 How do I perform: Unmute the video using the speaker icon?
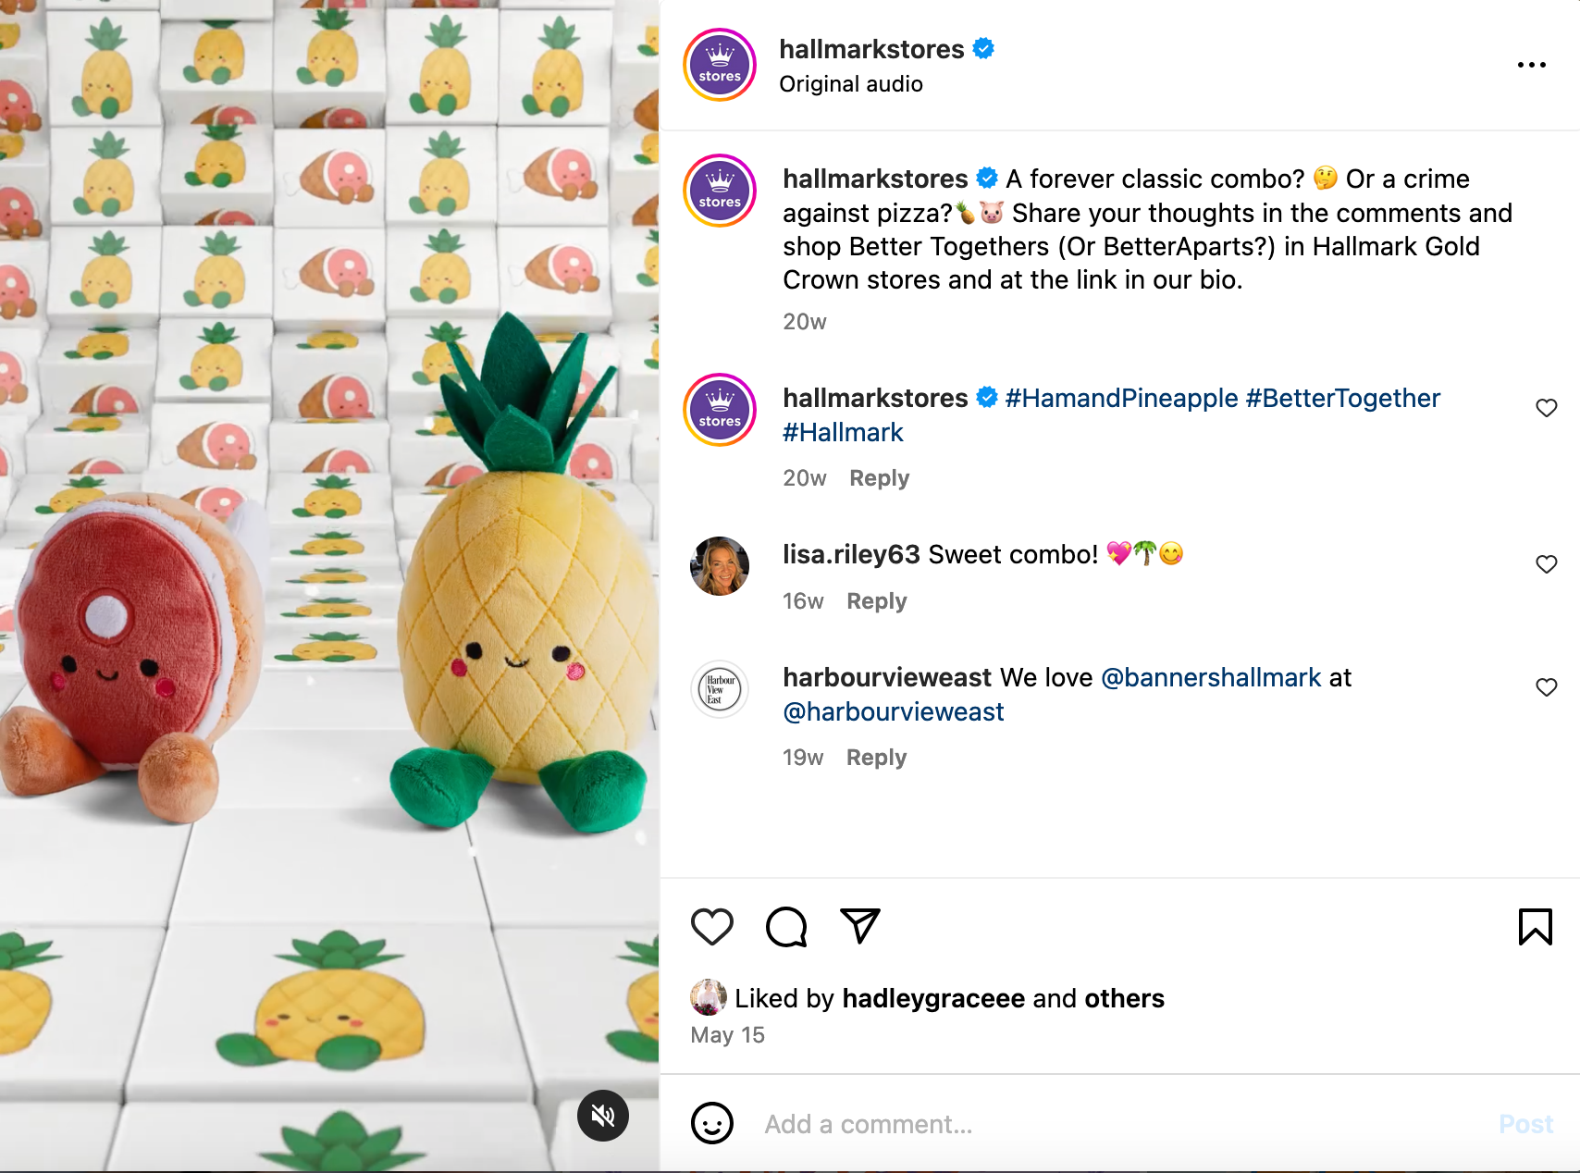603,1116
